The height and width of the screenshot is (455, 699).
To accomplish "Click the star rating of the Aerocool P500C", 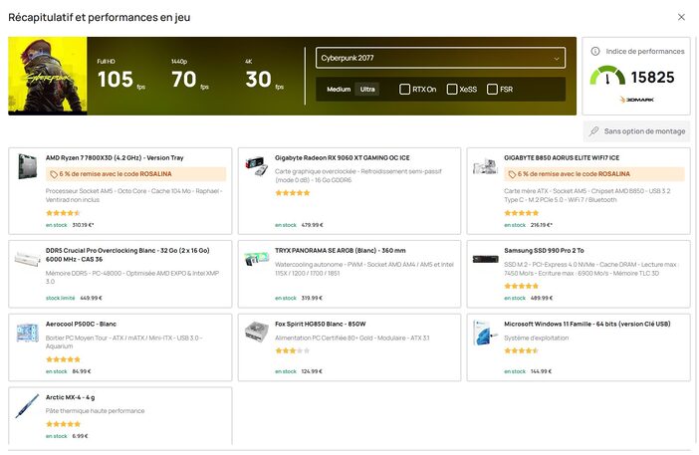I will 63,359.
